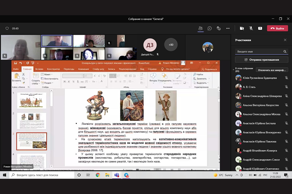Click the shield icon beside meeting timer
The width and height of the screenshot is (292, 194).
pos(7,28)
